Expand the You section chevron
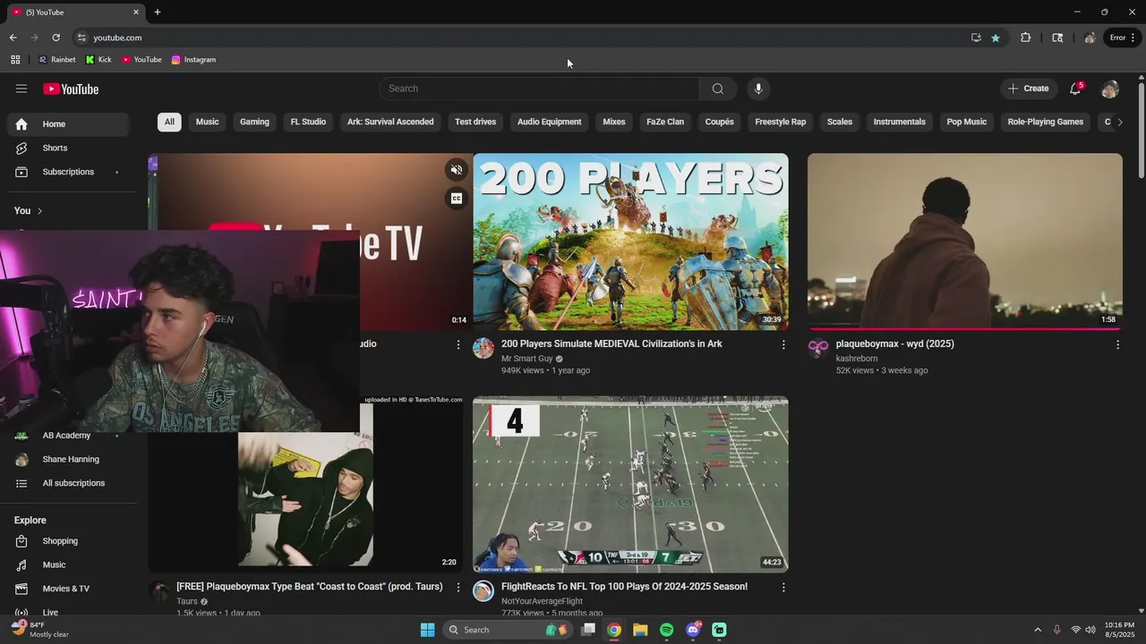Screen dimensions: 1146x644 tap(39, 211)
